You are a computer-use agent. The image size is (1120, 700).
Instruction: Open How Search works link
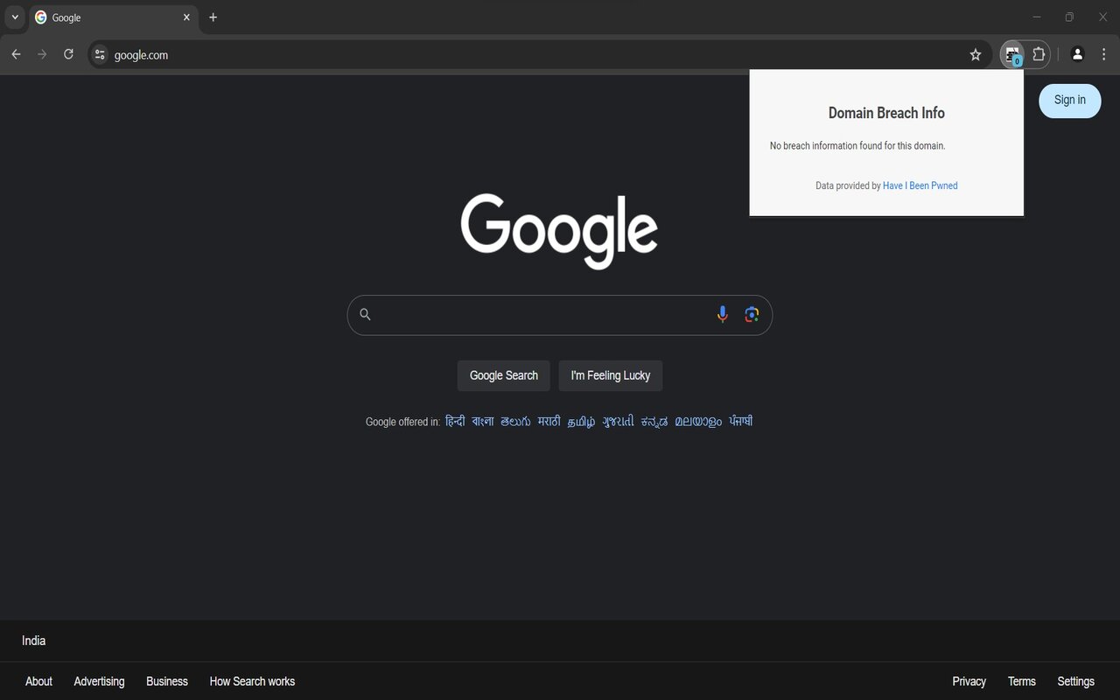[252, 682]
